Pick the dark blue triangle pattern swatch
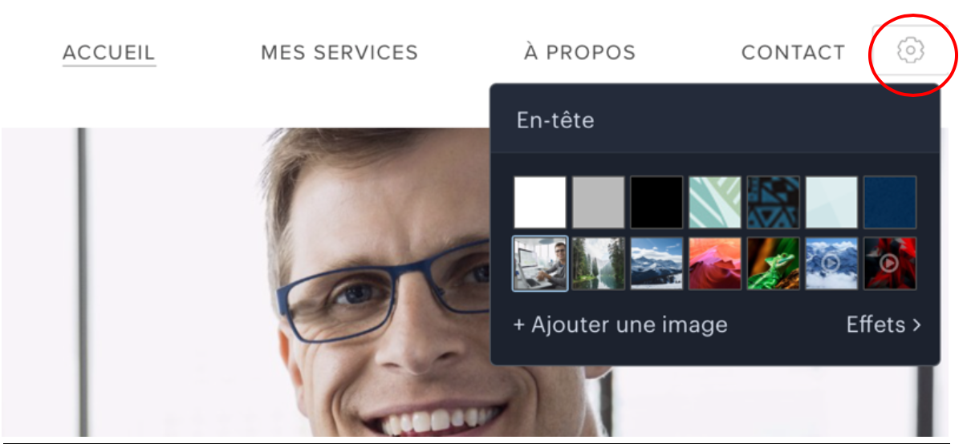971x444 pixels. point(774,202)
